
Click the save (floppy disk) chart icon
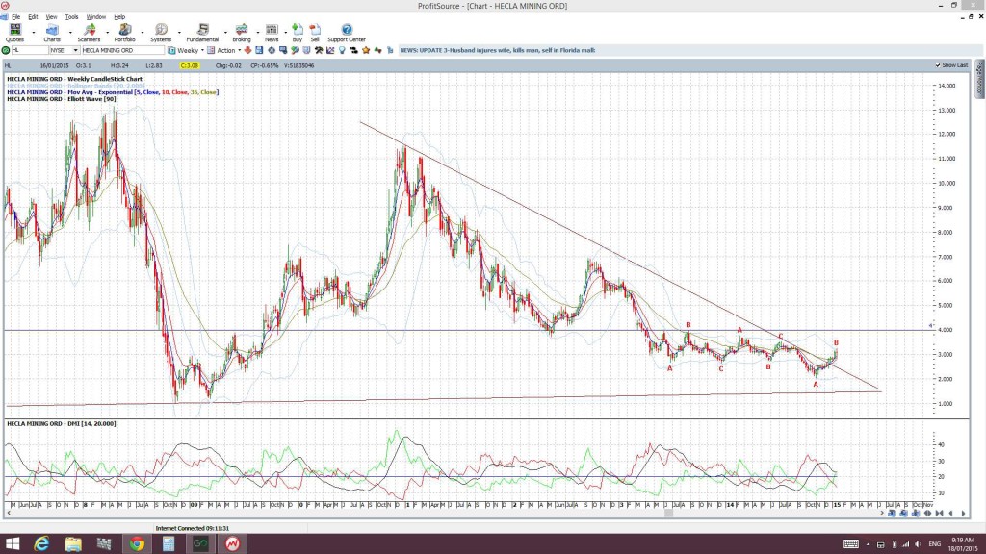point(259,50)
